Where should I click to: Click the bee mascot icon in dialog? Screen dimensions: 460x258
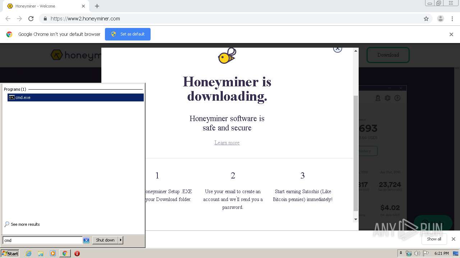click(227, 56)
